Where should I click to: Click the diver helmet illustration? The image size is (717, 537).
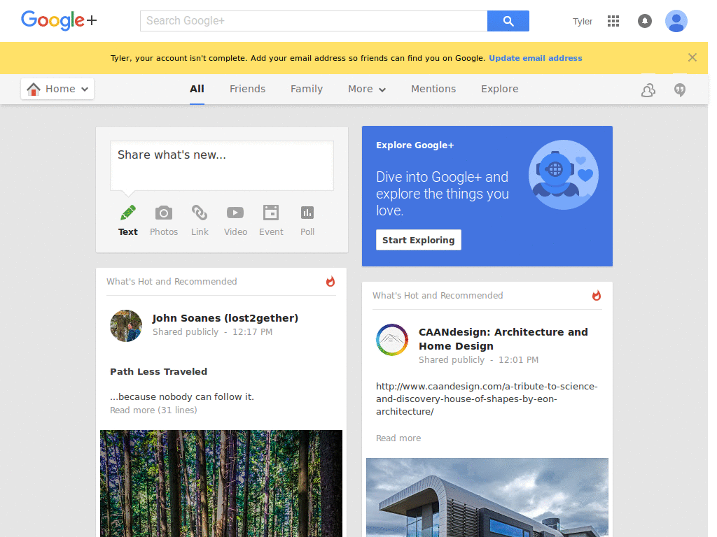pos(564,175)
